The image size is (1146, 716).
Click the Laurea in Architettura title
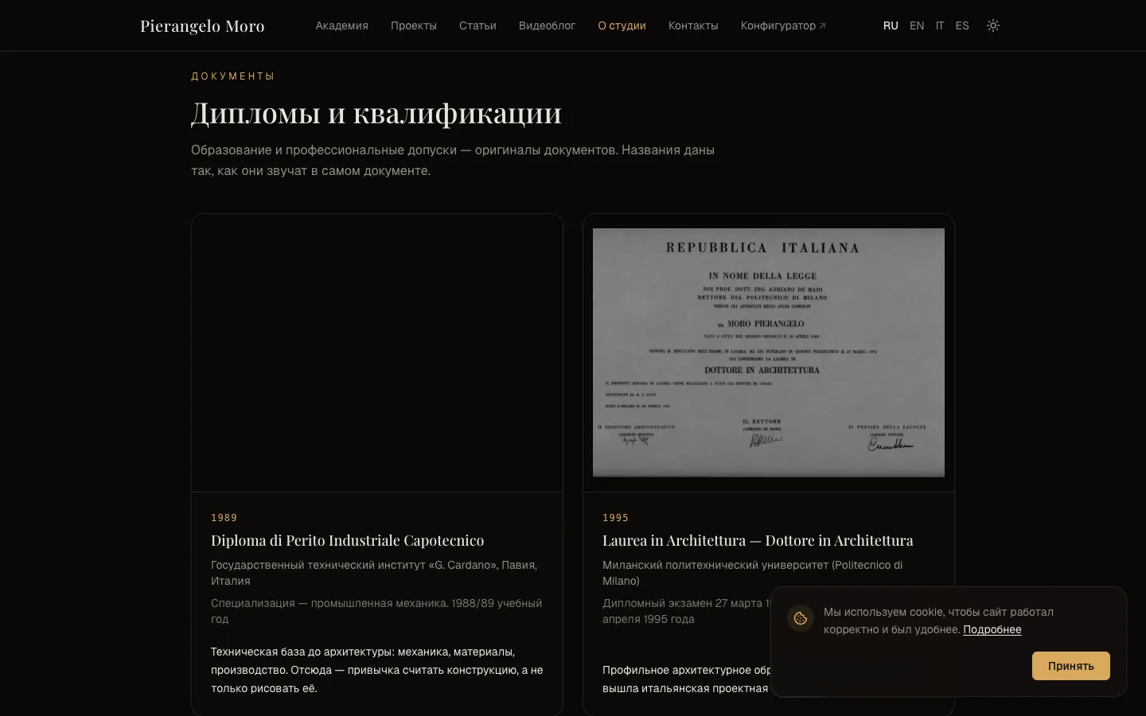758,540
